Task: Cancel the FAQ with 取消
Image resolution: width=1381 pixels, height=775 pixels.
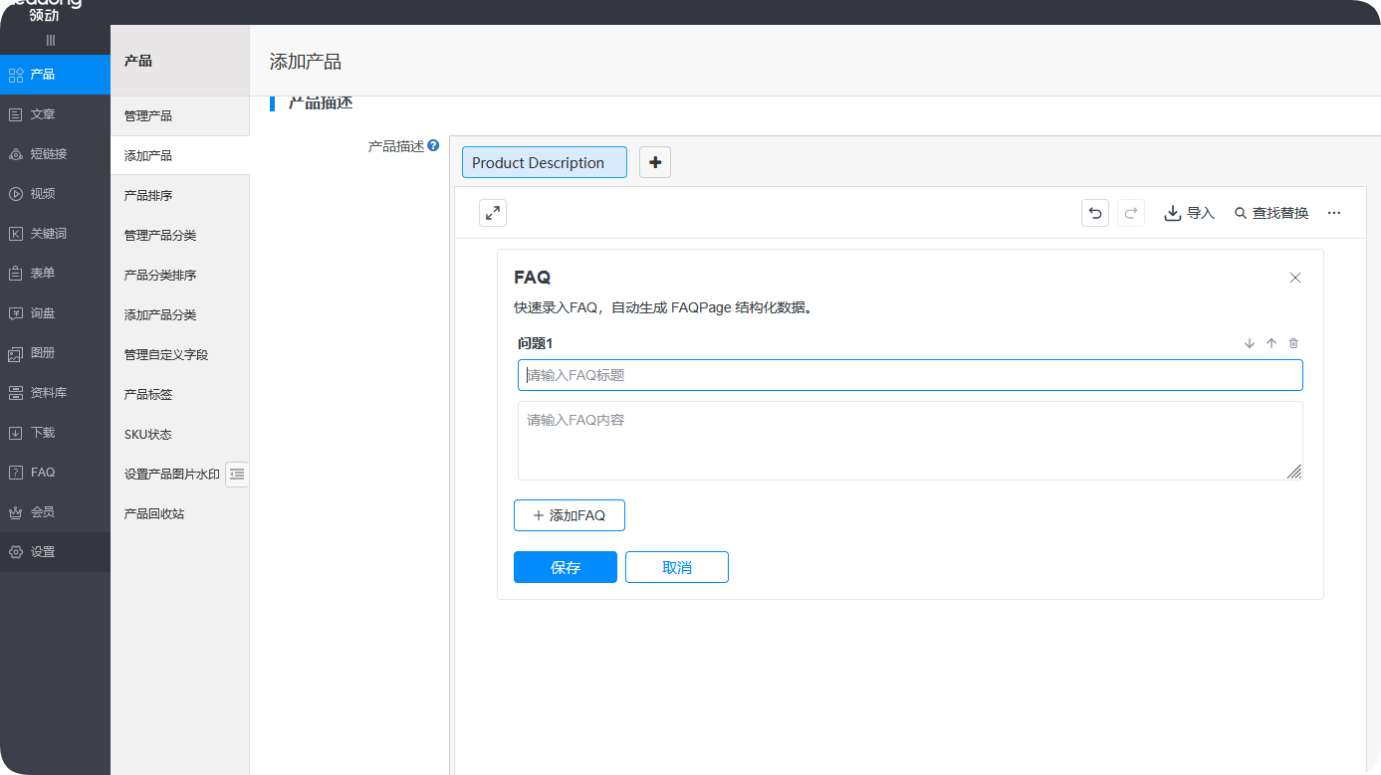Action: point(677,567)
